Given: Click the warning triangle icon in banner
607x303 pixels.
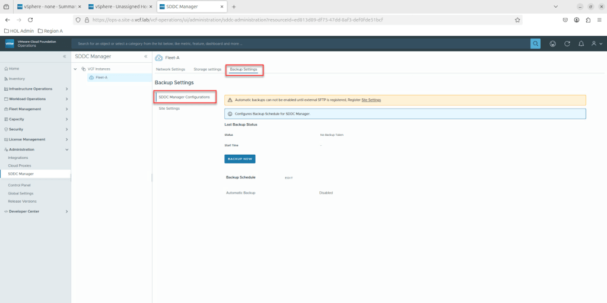Looking at the screenshot, I should pos(230,100).
